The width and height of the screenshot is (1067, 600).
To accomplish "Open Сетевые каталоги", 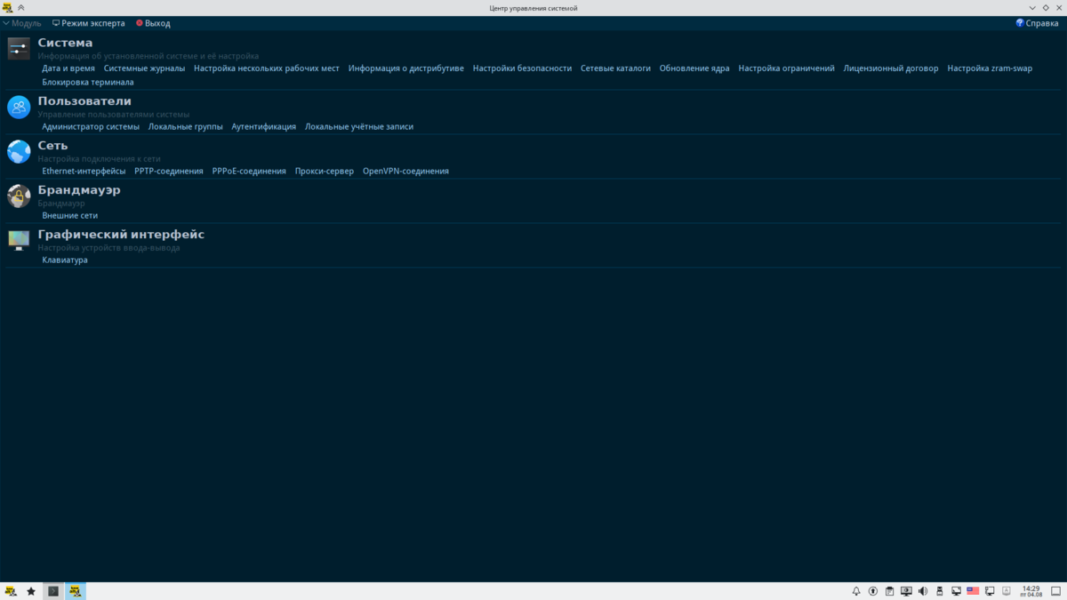I will (x=615, y=68).
